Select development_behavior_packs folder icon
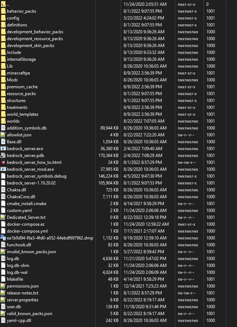Viewport: 237px width, 327px height. pyautogui.click(x=3, y=32)
